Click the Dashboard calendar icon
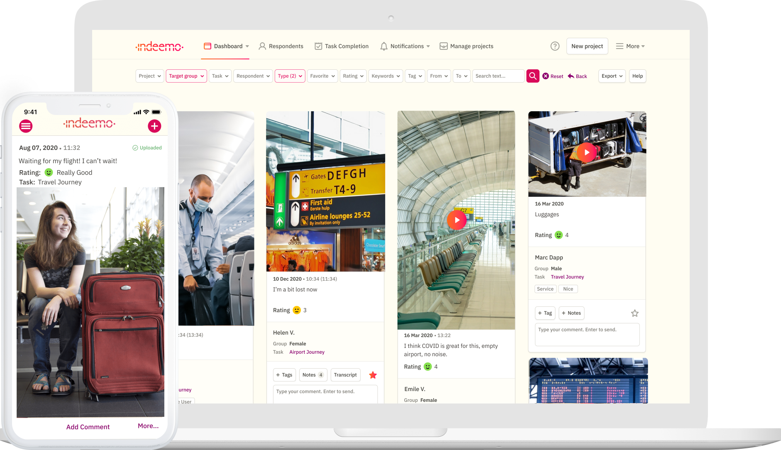Screen dimensions: 781x450 pyautogui.click(x=207, y=46)
